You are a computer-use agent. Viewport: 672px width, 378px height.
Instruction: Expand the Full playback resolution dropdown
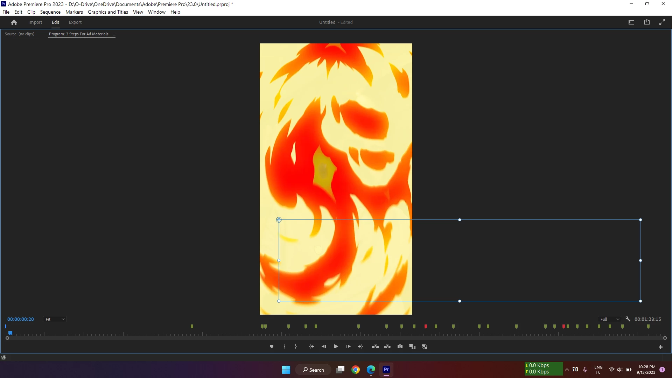[x=610, y=319]
